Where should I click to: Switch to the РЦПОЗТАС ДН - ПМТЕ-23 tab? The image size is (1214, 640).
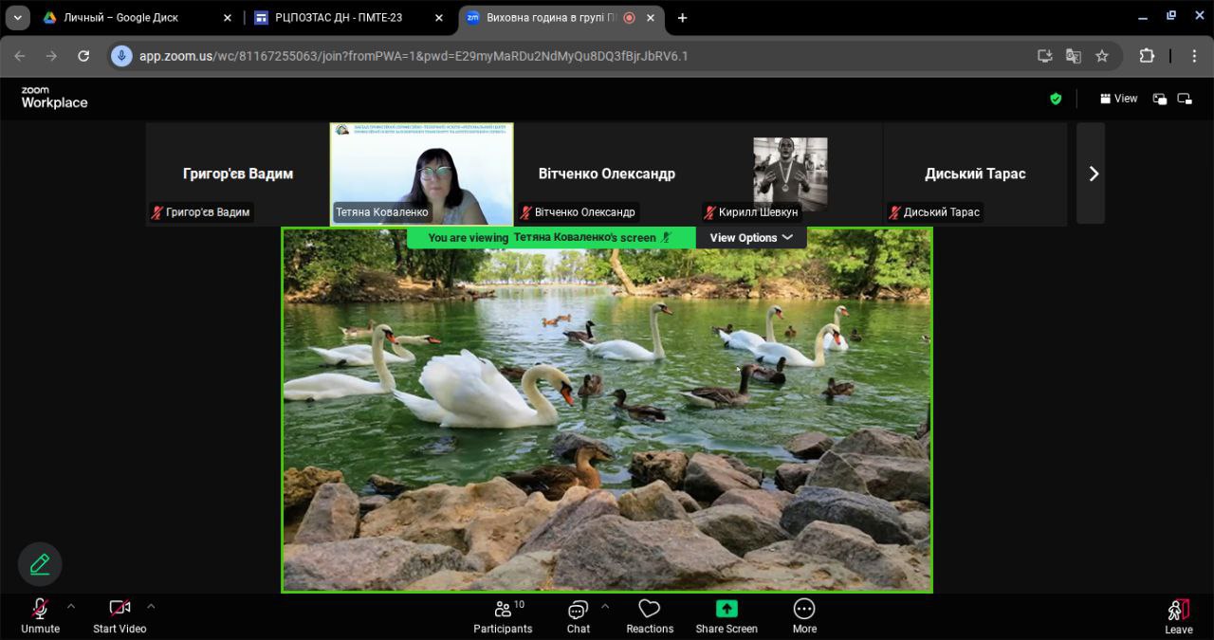click(345, 18)
